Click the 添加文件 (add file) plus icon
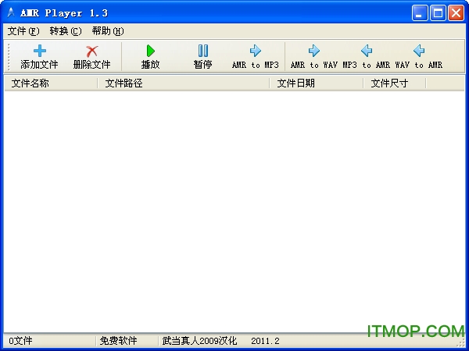 pyautogui.click(x=40, y=51)
